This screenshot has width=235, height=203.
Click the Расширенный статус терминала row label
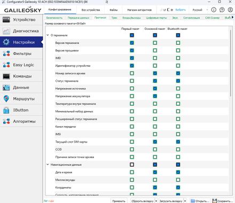pos(76,119)
